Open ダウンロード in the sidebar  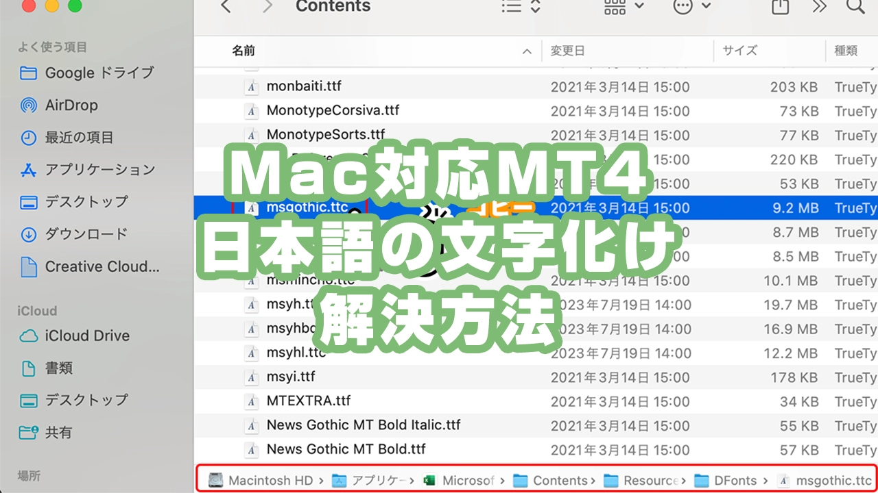coord(74,234)
